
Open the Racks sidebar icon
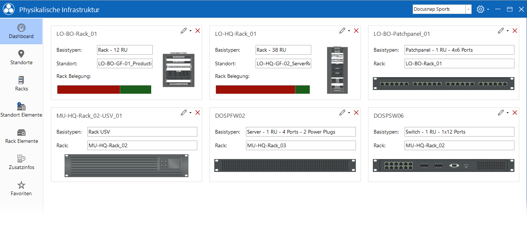(21, 80)
